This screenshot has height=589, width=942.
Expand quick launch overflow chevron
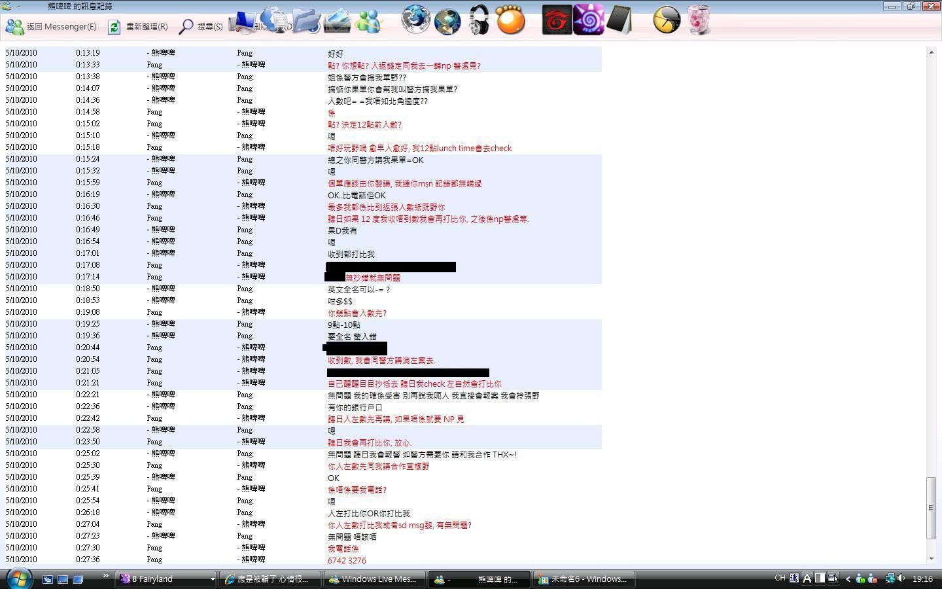click(x=105, y=576)
